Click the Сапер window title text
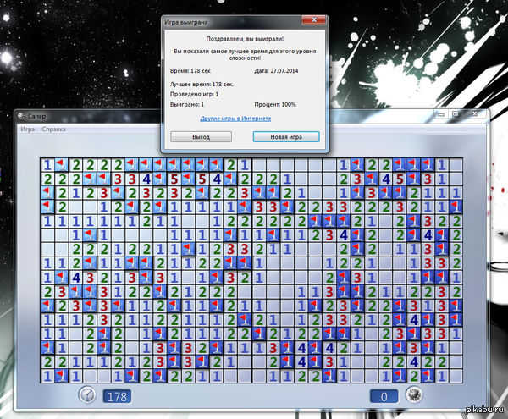Image resolution: width=508 pixels, height=419 pixels. (36, 116)
